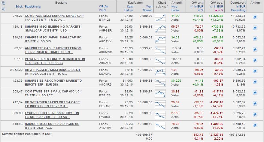Screen dimensions: 264x142
Task: Sort by WKN column header
Action: click(102, 10)
